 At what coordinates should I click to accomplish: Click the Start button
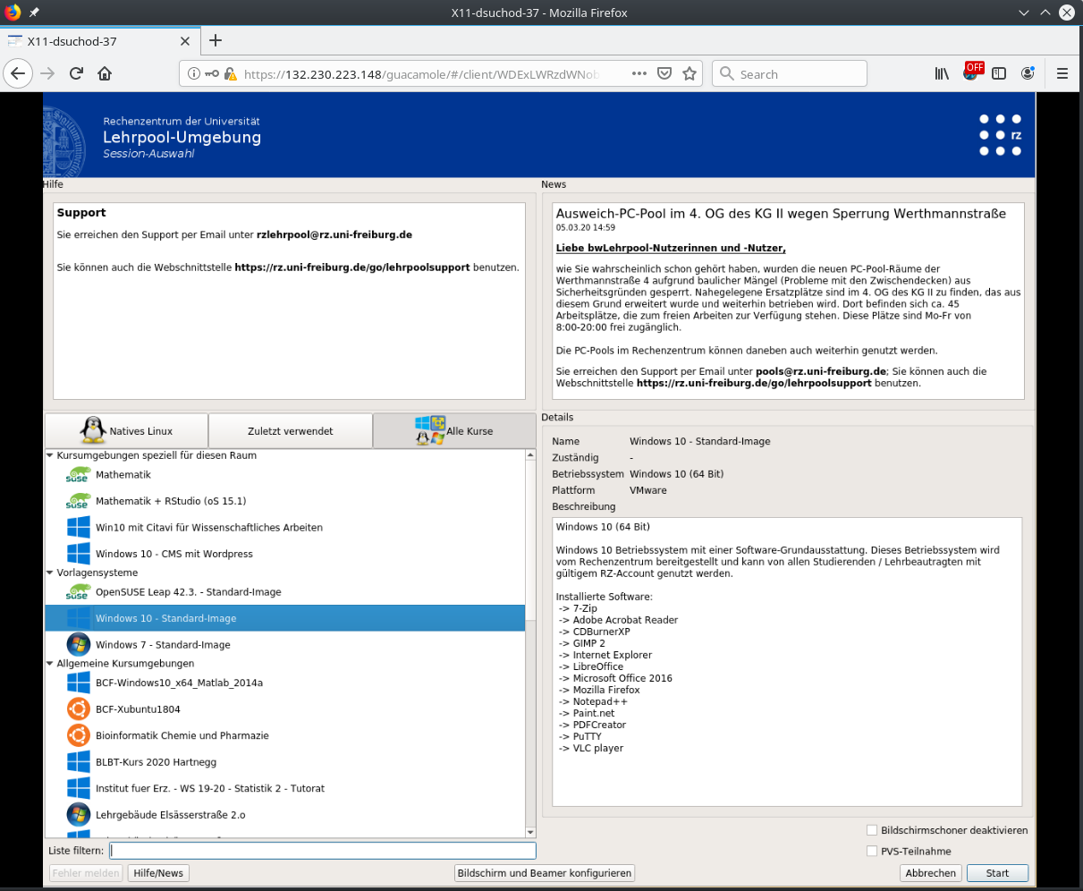997,873
